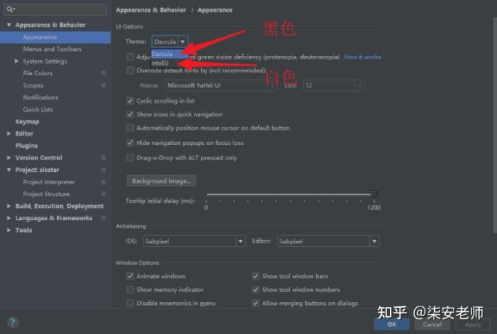Disable Cyclic scrolling in list
This screenshot has width=497, height=334.
point(130,101)
